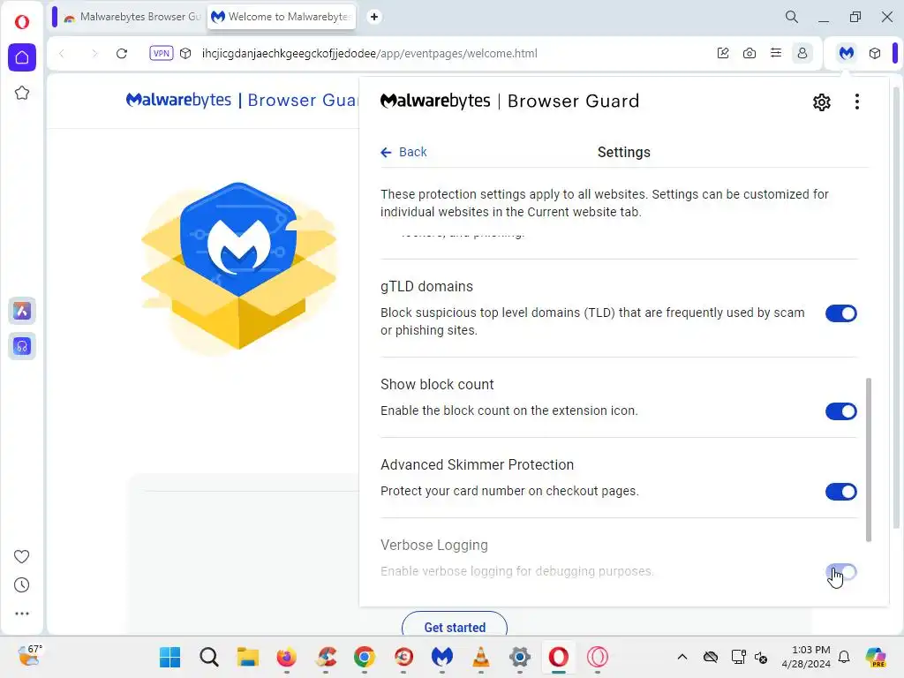Open Browser Guard settings gear icon
This screenshot has width=904, height=678.
pyautogui.click(x=822, y=102)
